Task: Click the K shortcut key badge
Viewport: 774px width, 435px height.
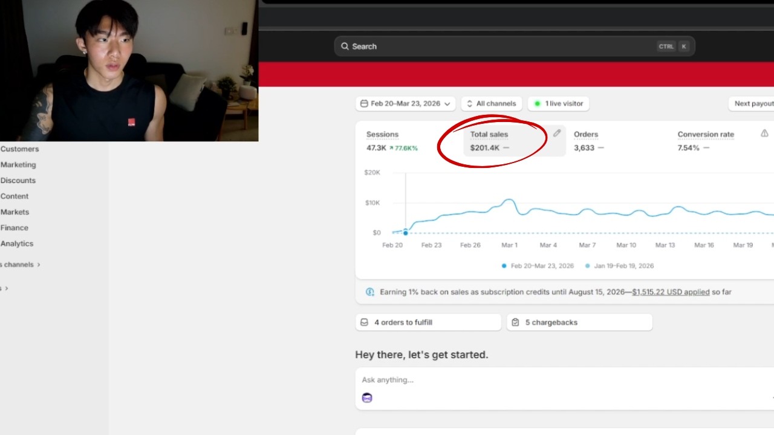Action: pos(684,47)
